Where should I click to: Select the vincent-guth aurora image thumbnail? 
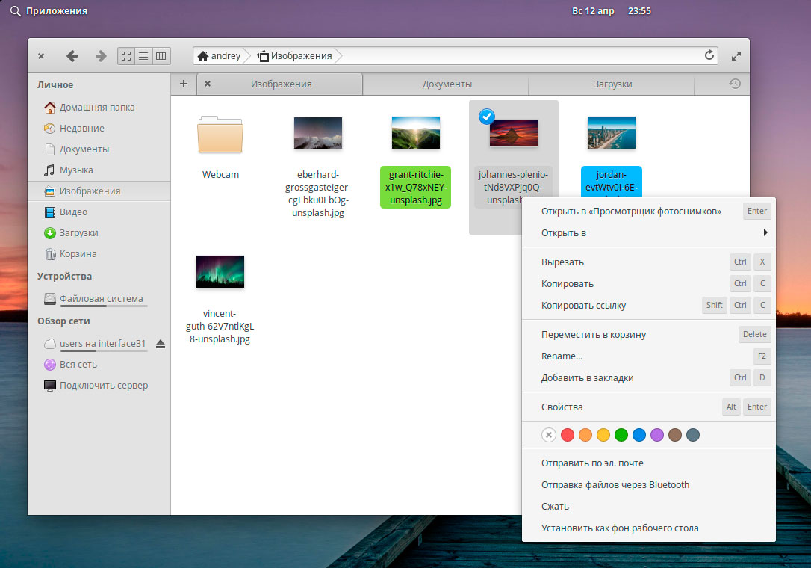click(x=220, y=271)
